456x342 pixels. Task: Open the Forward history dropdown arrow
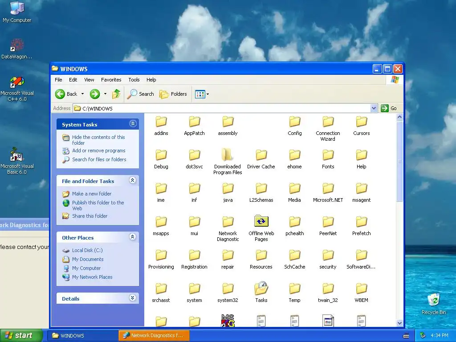105,94
